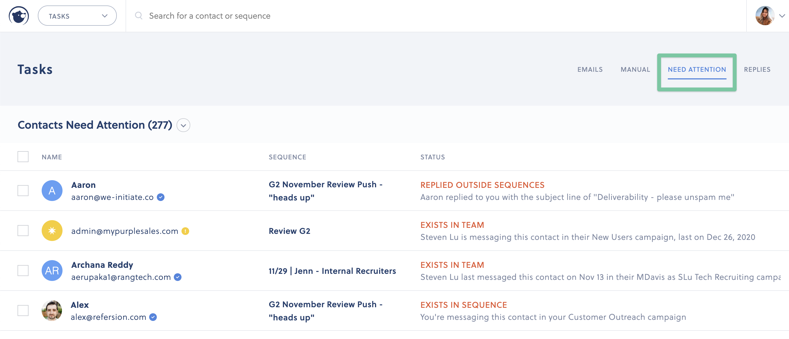Viewport: 789px width, 339px height.
Task: Select the NEED ATTENTION tab
Action: pos(697,70)
